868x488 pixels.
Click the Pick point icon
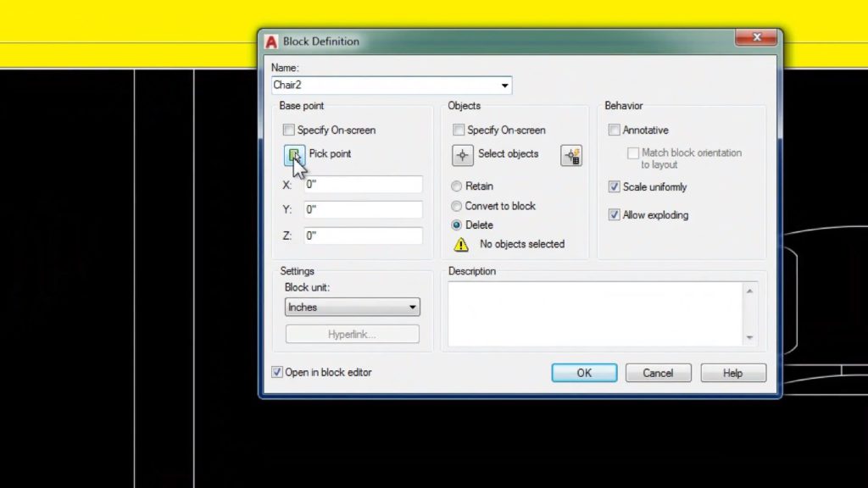pyautogui.click(x=293, y=155)
